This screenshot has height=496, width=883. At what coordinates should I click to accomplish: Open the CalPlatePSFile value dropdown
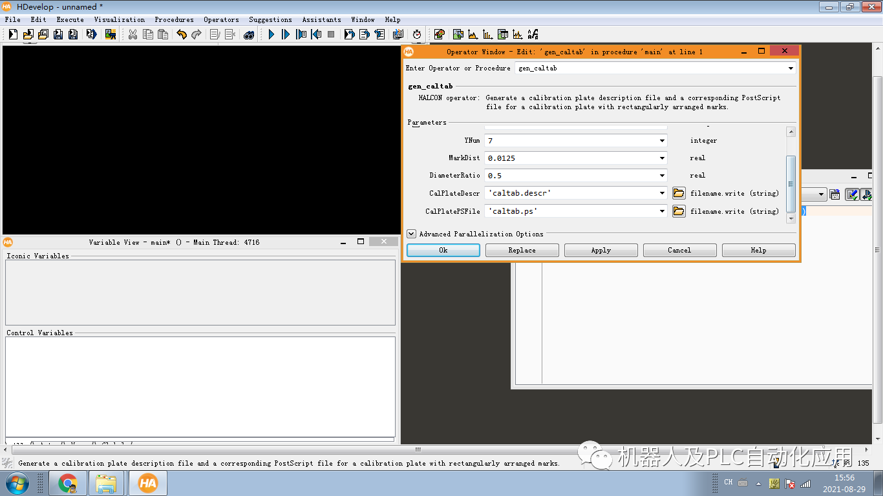pyautogui.click(x=662, y=211)
